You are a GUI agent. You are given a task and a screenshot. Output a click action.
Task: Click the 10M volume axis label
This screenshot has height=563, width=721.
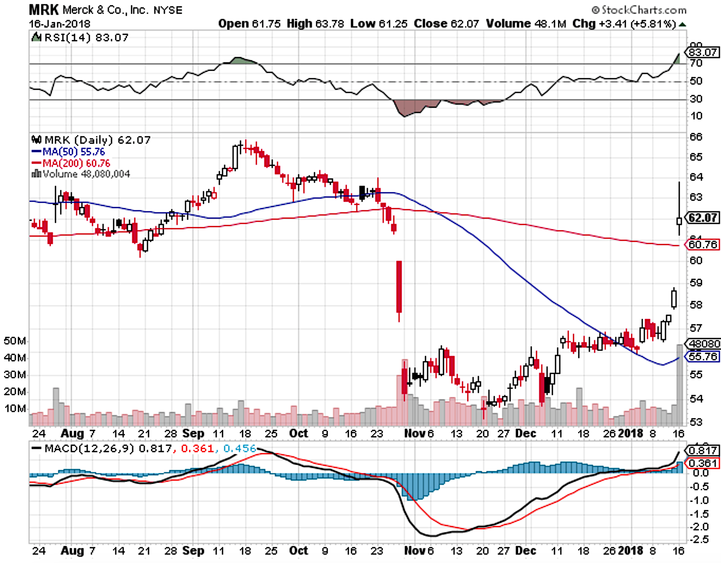(x=15, y=408)
